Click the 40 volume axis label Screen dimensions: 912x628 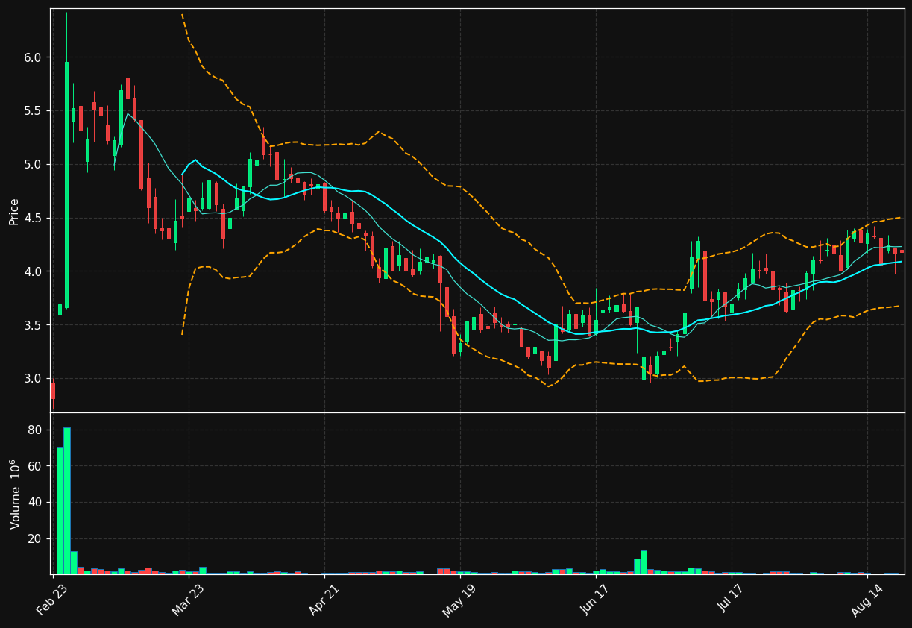tap(37, 502)
